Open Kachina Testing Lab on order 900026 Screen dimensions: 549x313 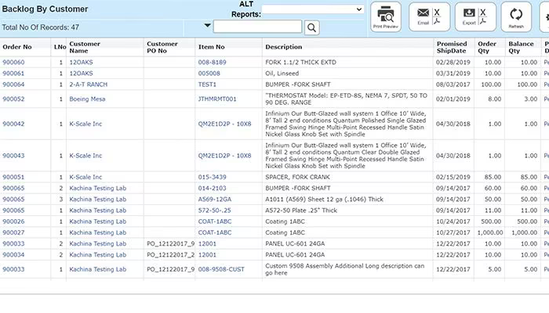pyautogui.click(x=98, y=221)
